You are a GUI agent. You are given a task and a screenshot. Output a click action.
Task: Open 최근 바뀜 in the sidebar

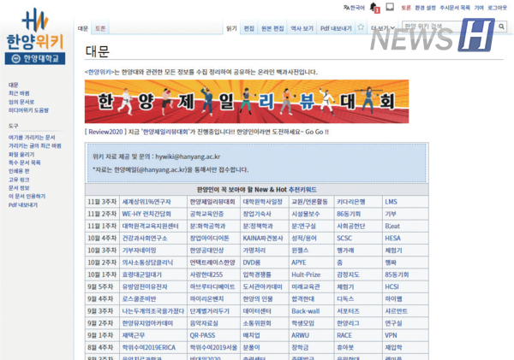(19, 93)
